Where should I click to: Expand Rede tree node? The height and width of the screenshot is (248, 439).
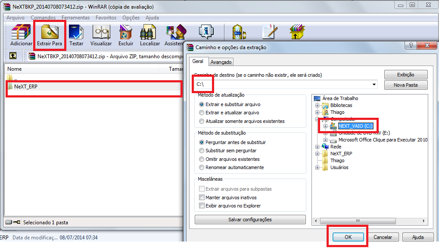click(317, 147)
